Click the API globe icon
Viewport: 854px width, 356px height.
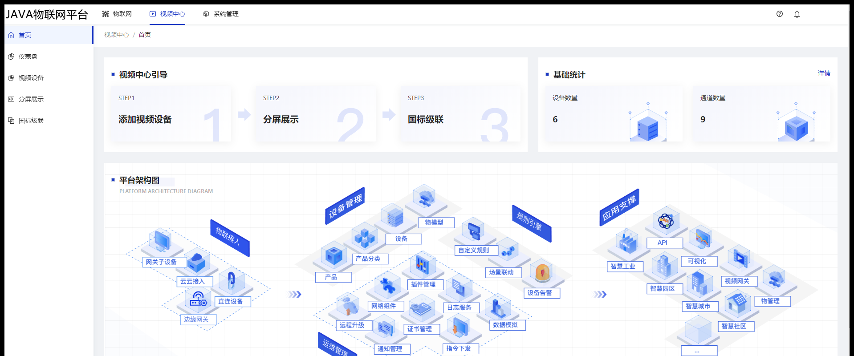pyautogui.click(x=666, y=221)
